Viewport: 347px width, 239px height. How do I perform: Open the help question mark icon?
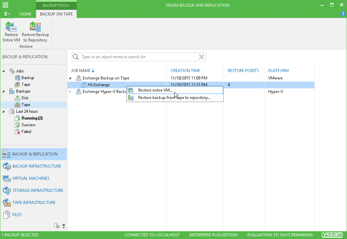click(343, 14)
